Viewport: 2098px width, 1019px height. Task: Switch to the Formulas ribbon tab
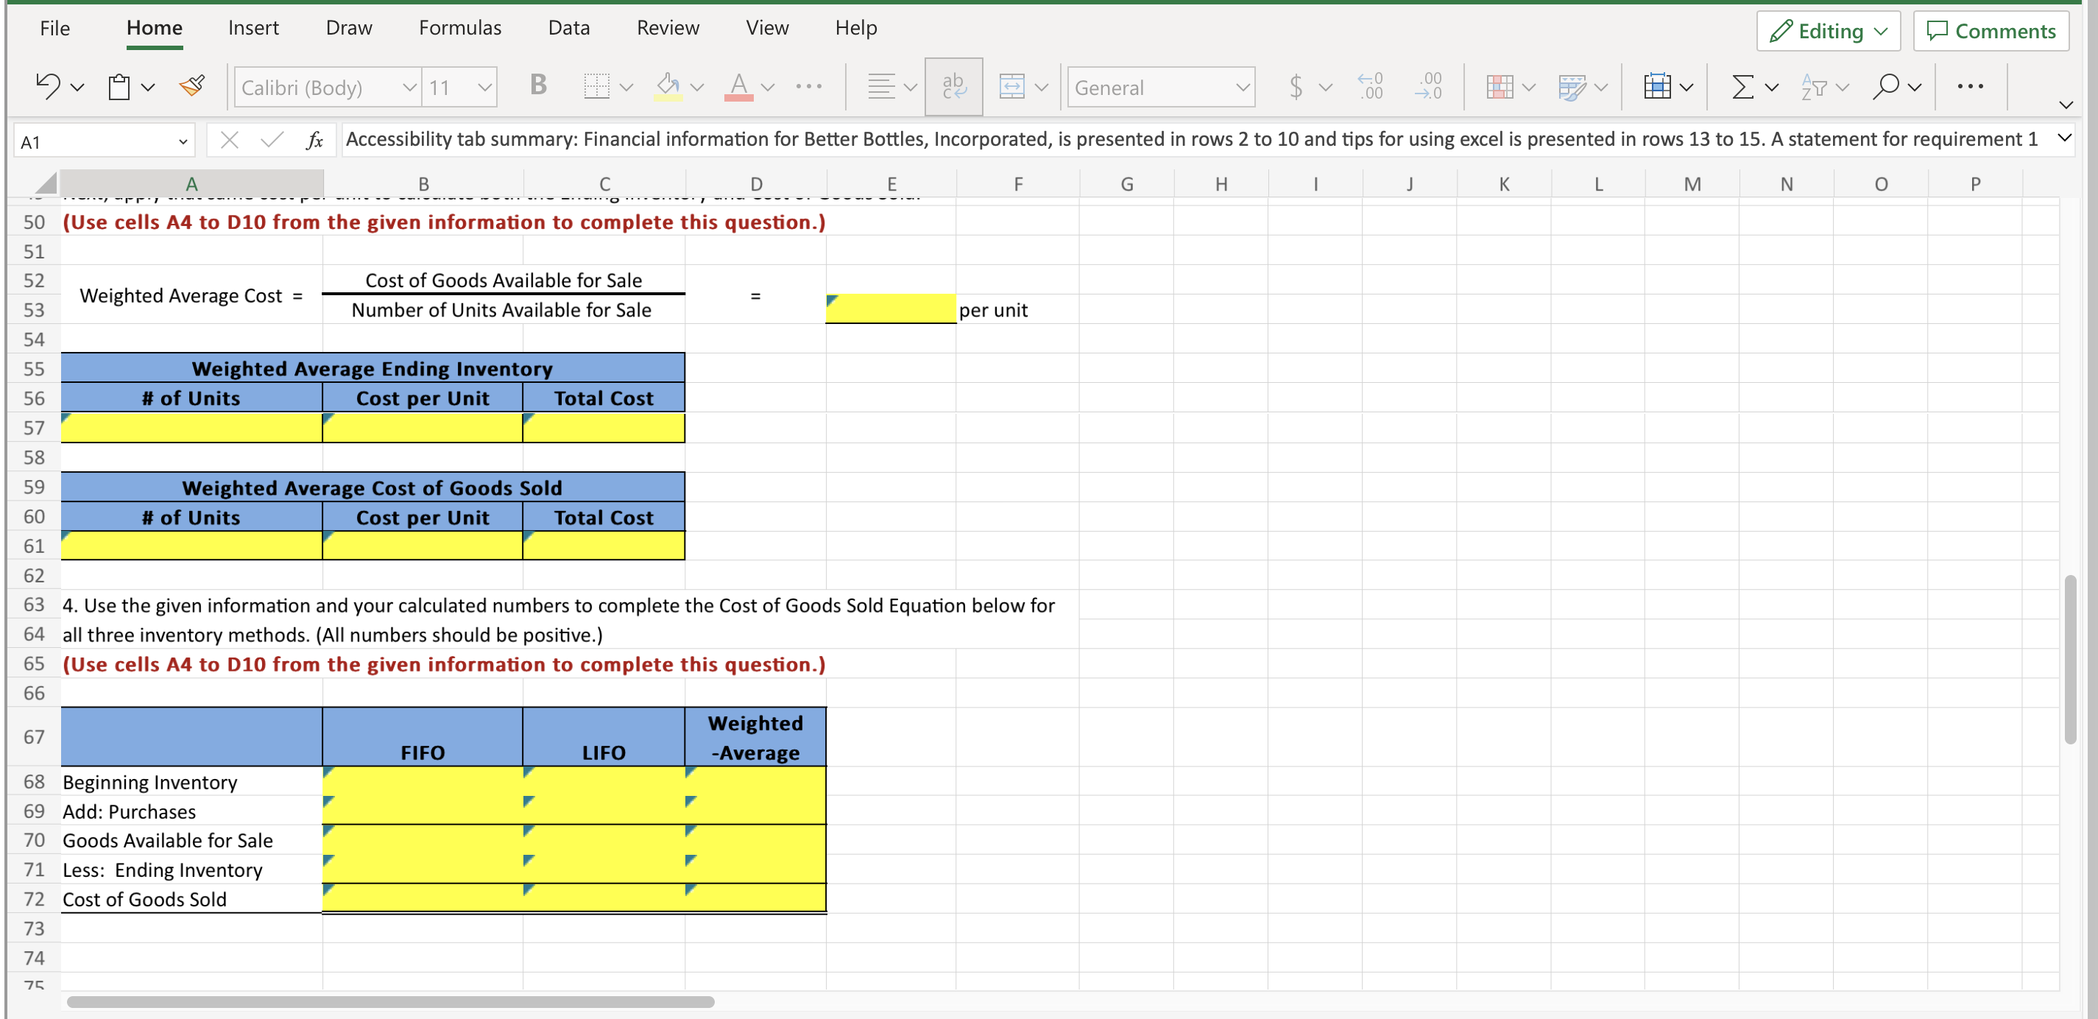click(460, 27)
